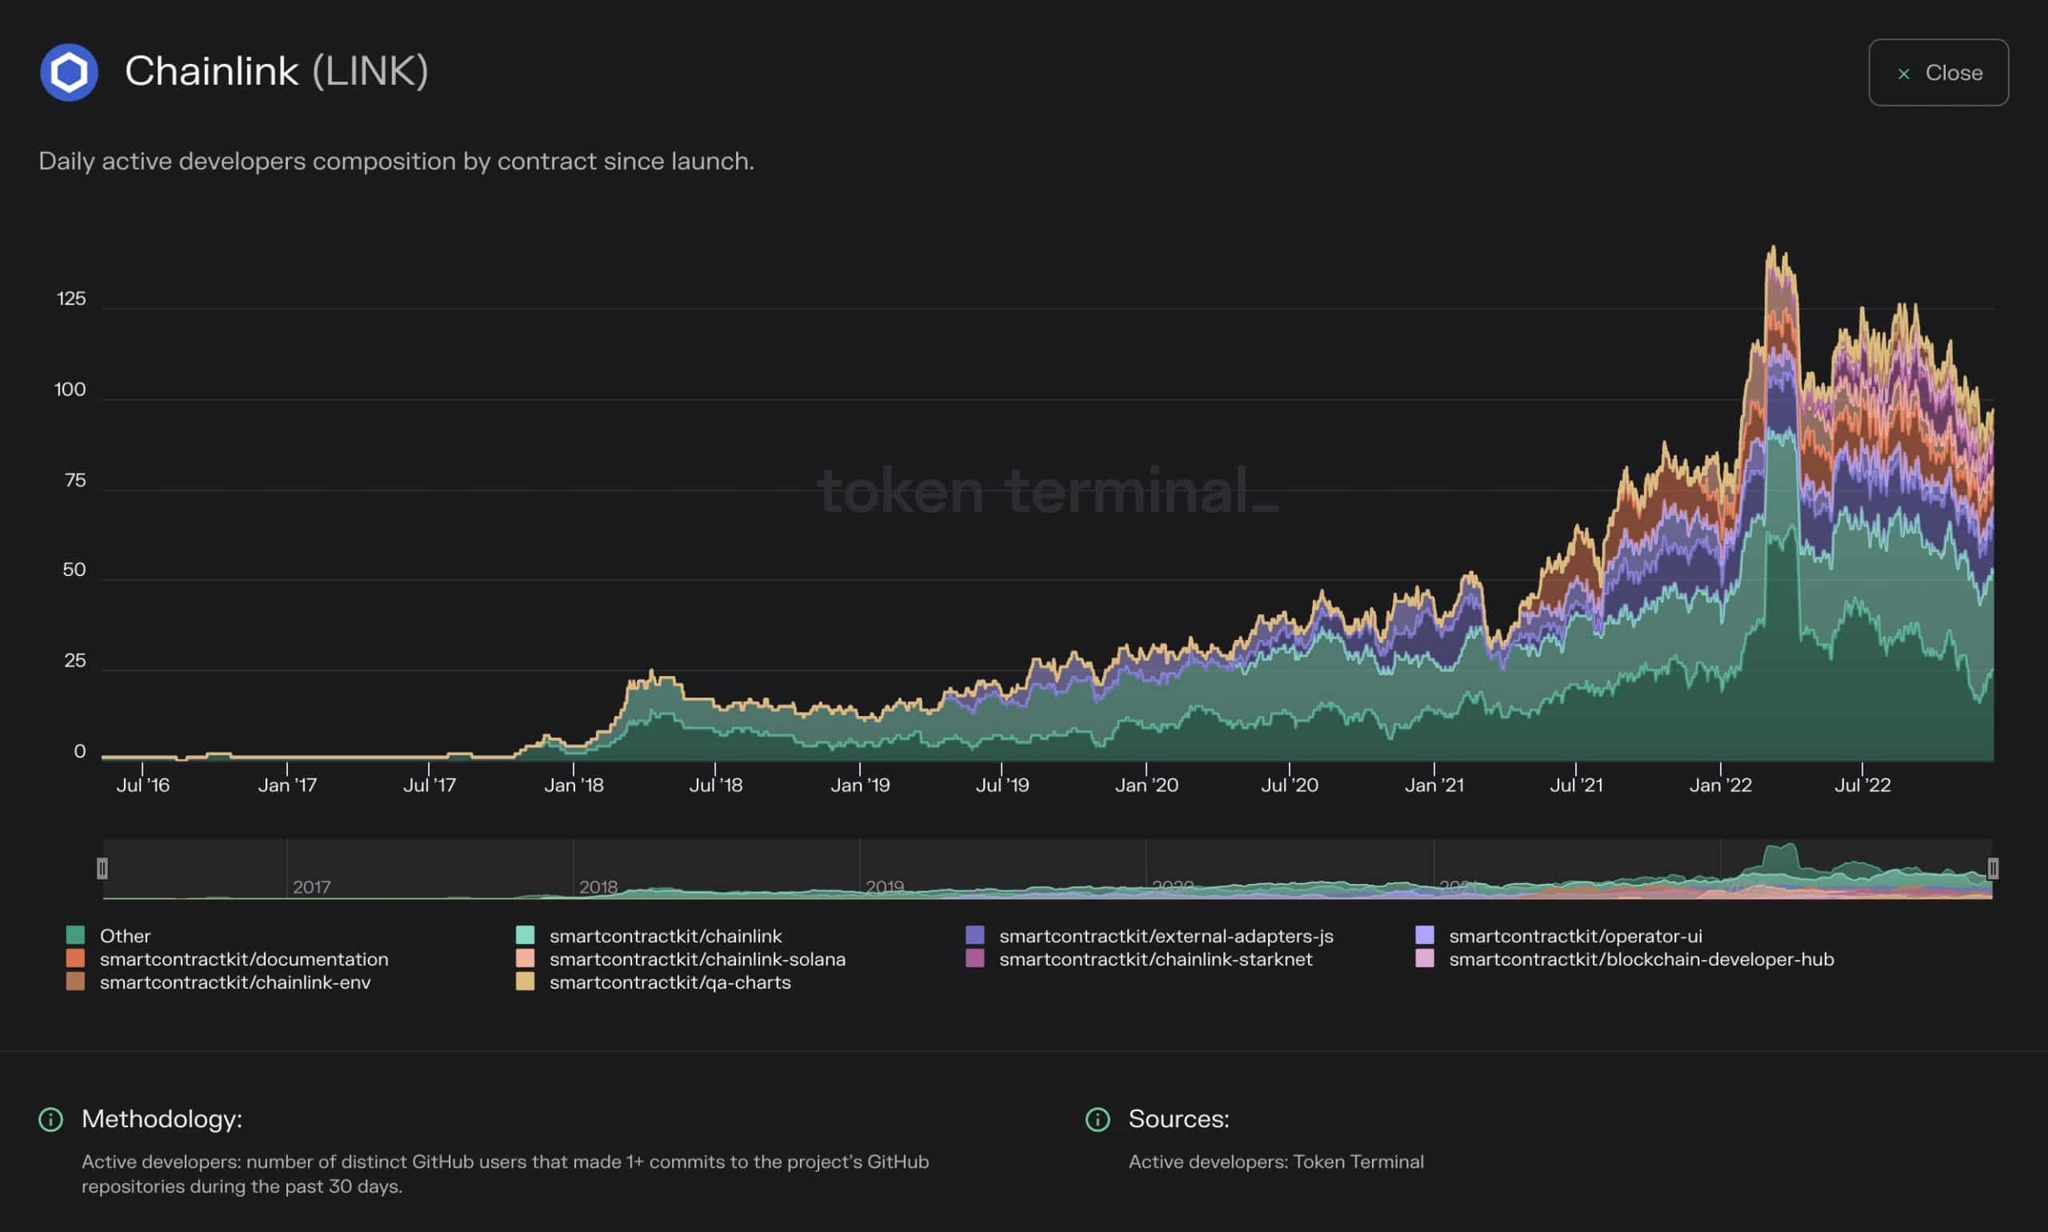Toggle the smartcontractkit/documentation legend swatch
2048x1232 pixels.
75,958
